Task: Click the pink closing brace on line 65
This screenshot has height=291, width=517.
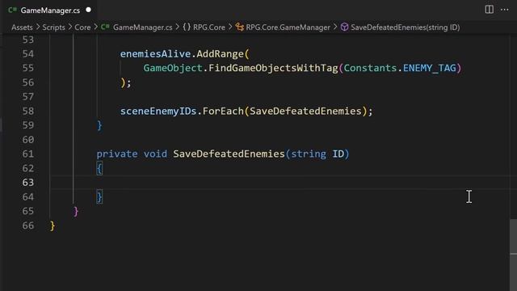Action: (x=76, y=212)
